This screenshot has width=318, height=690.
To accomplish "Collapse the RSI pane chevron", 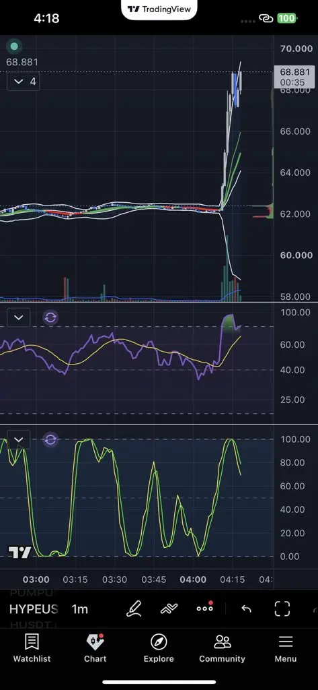I will (x=18, y=318).
